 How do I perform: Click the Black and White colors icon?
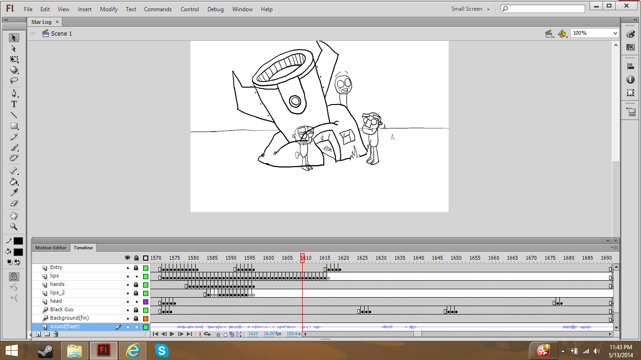pos(10,262)
